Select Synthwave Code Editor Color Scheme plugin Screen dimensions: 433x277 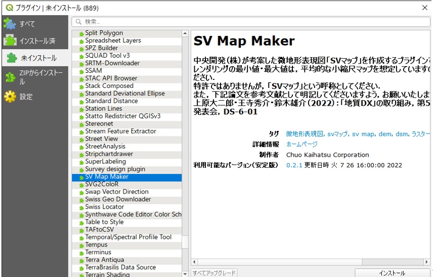[127, 214]
